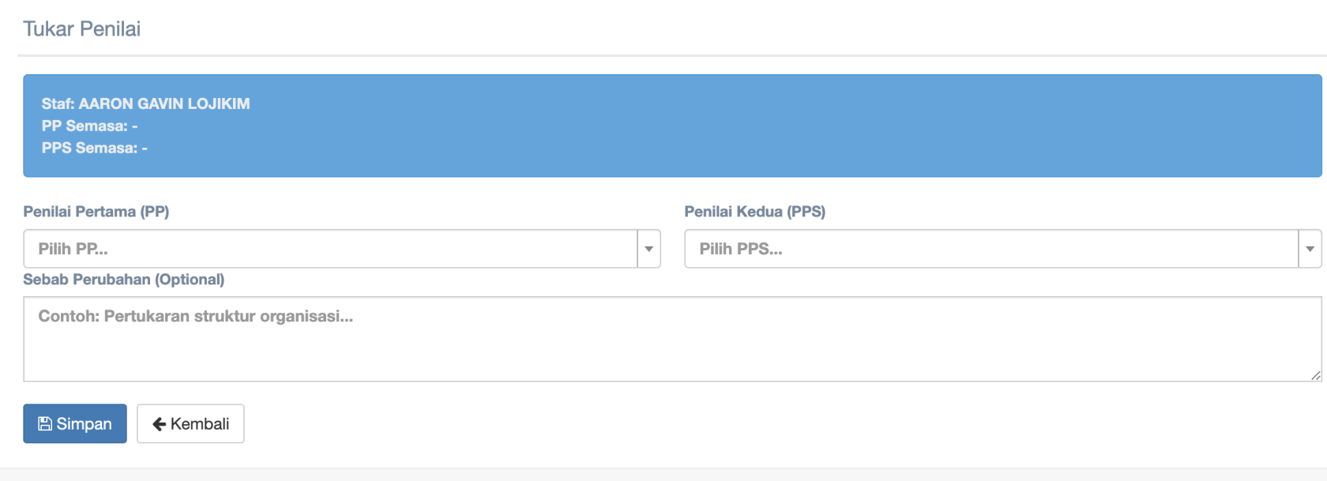
Task: Click the "Sebab Perubahan (Optional)" label
Action: 124,280
